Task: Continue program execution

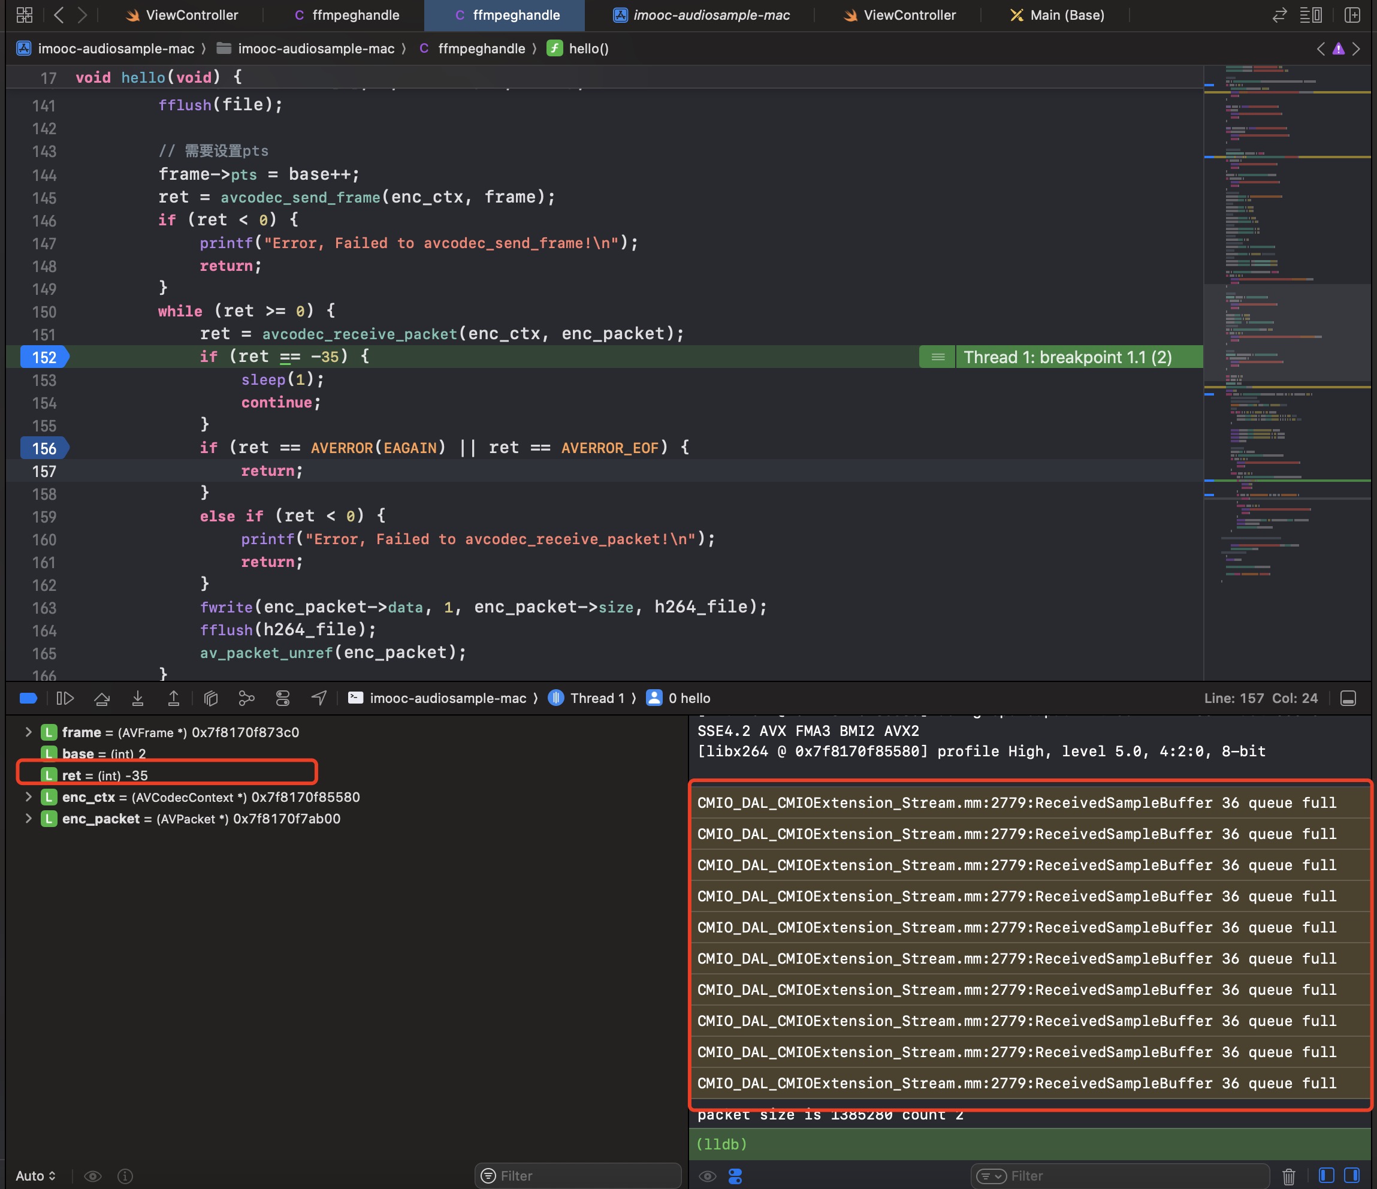Action: 65,698
